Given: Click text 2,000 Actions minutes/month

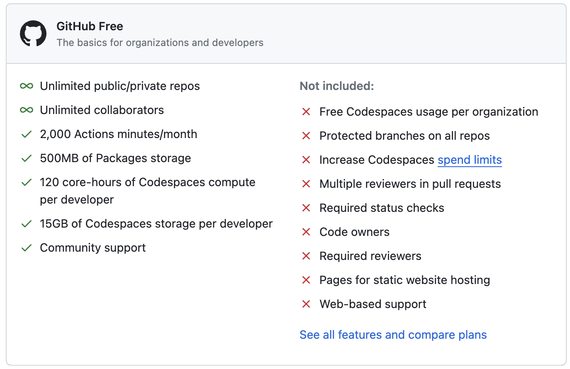Looking at the screenshot, I should tap(118, 134).
